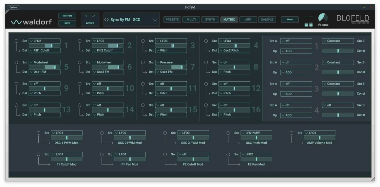Switch to the ARP tab
Screen dimensions: 380x187
[248, 20]
